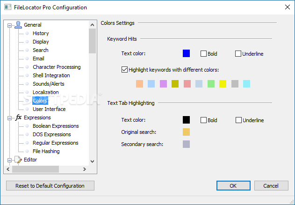Close the configuration dialog window

coord(288,7)
